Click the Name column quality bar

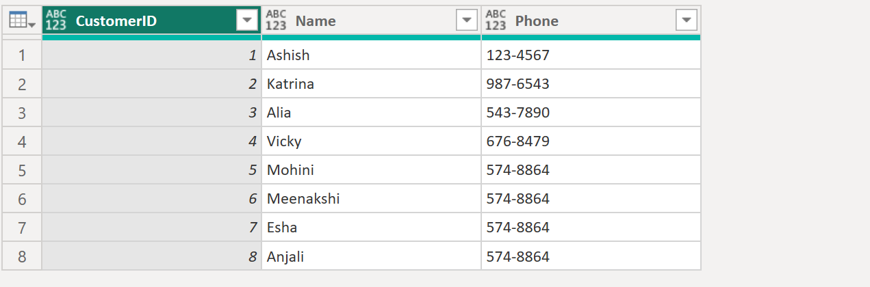click(x=371, y=38)
